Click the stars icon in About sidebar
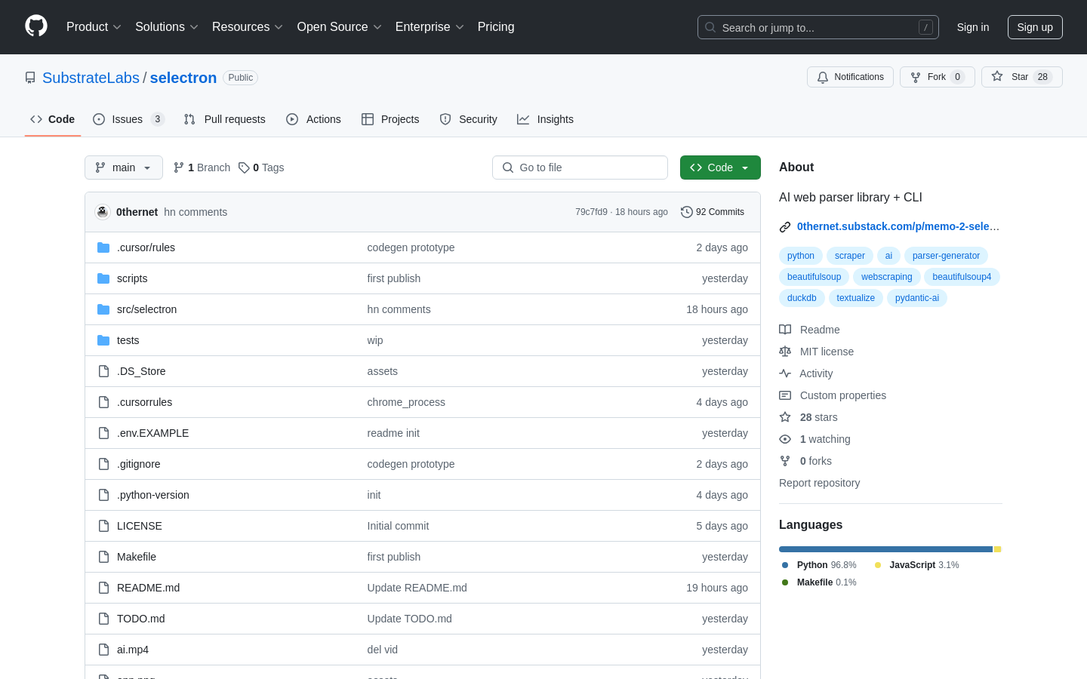The width and height of the screenshot is (1087, 679). click(785, 417)
